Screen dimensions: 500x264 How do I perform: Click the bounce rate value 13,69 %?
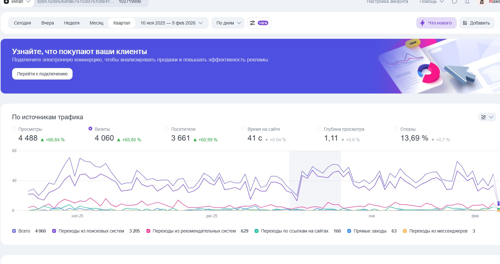(x=414, y=138)
